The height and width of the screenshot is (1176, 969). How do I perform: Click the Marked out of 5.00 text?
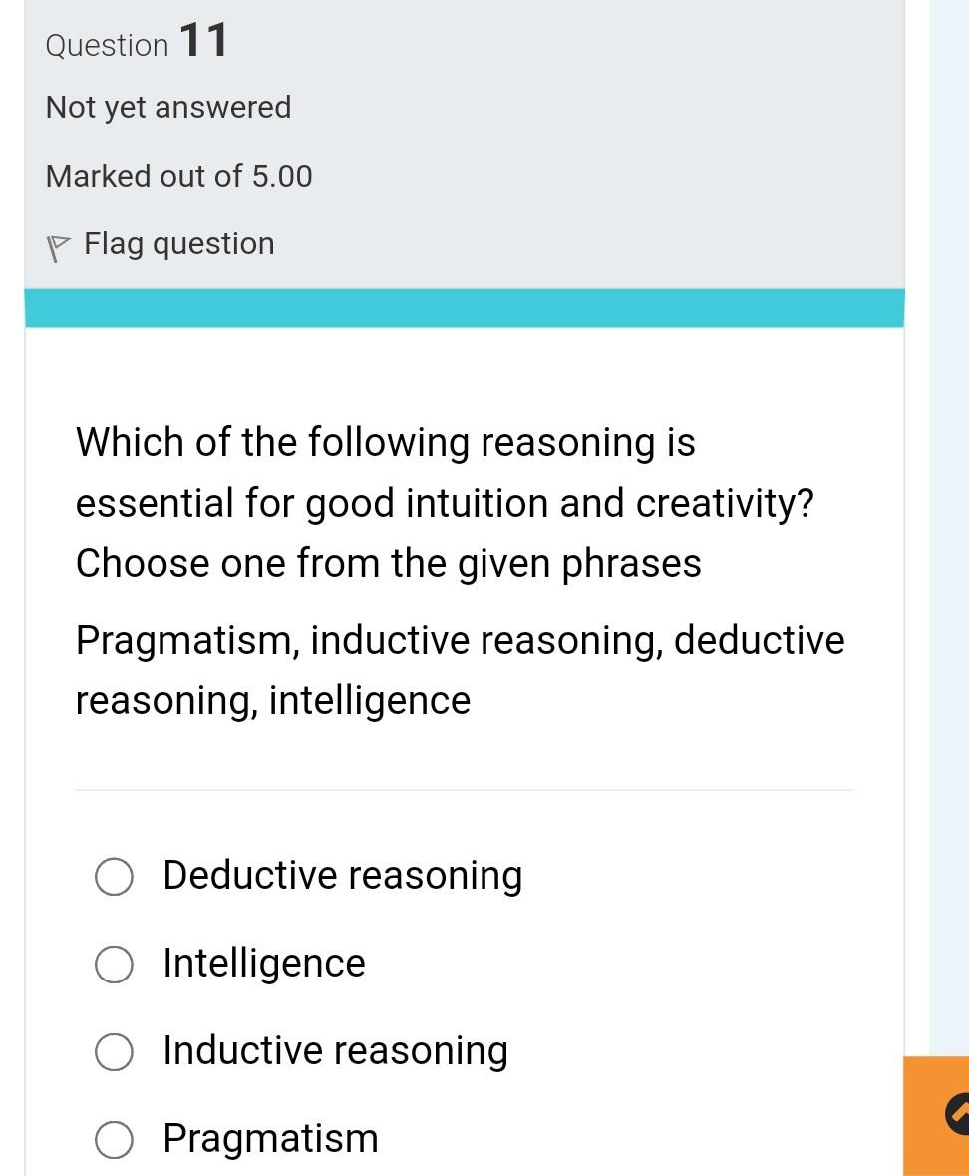tap(178, 176)
